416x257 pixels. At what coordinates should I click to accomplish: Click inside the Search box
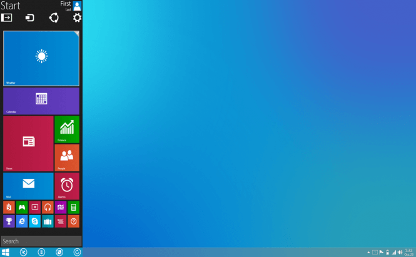(41, 241)
